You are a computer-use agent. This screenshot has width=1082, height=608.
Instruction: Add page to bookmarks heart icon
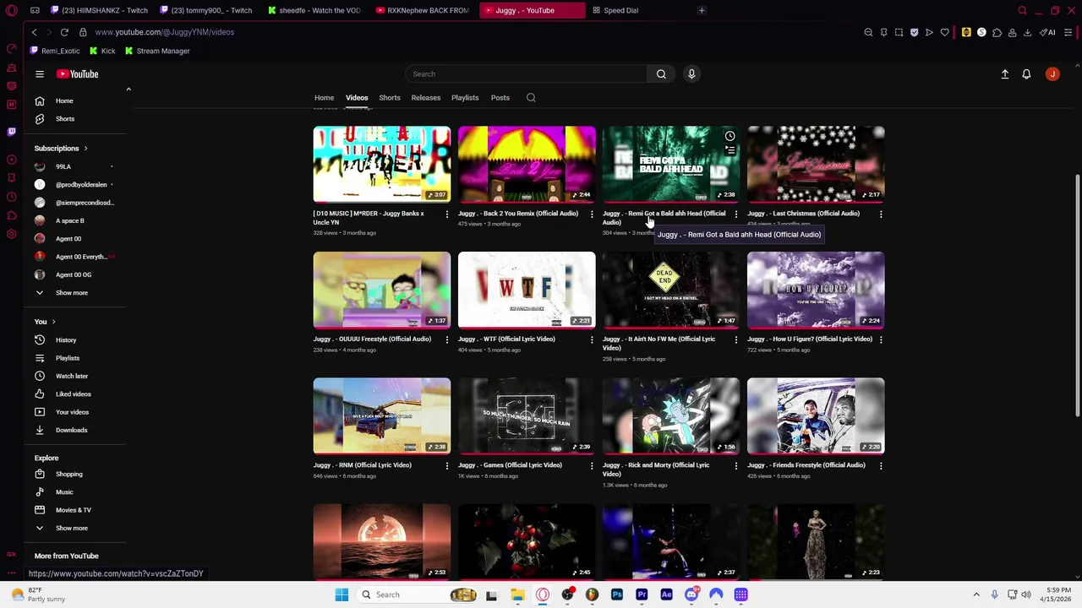coord(944,32)
